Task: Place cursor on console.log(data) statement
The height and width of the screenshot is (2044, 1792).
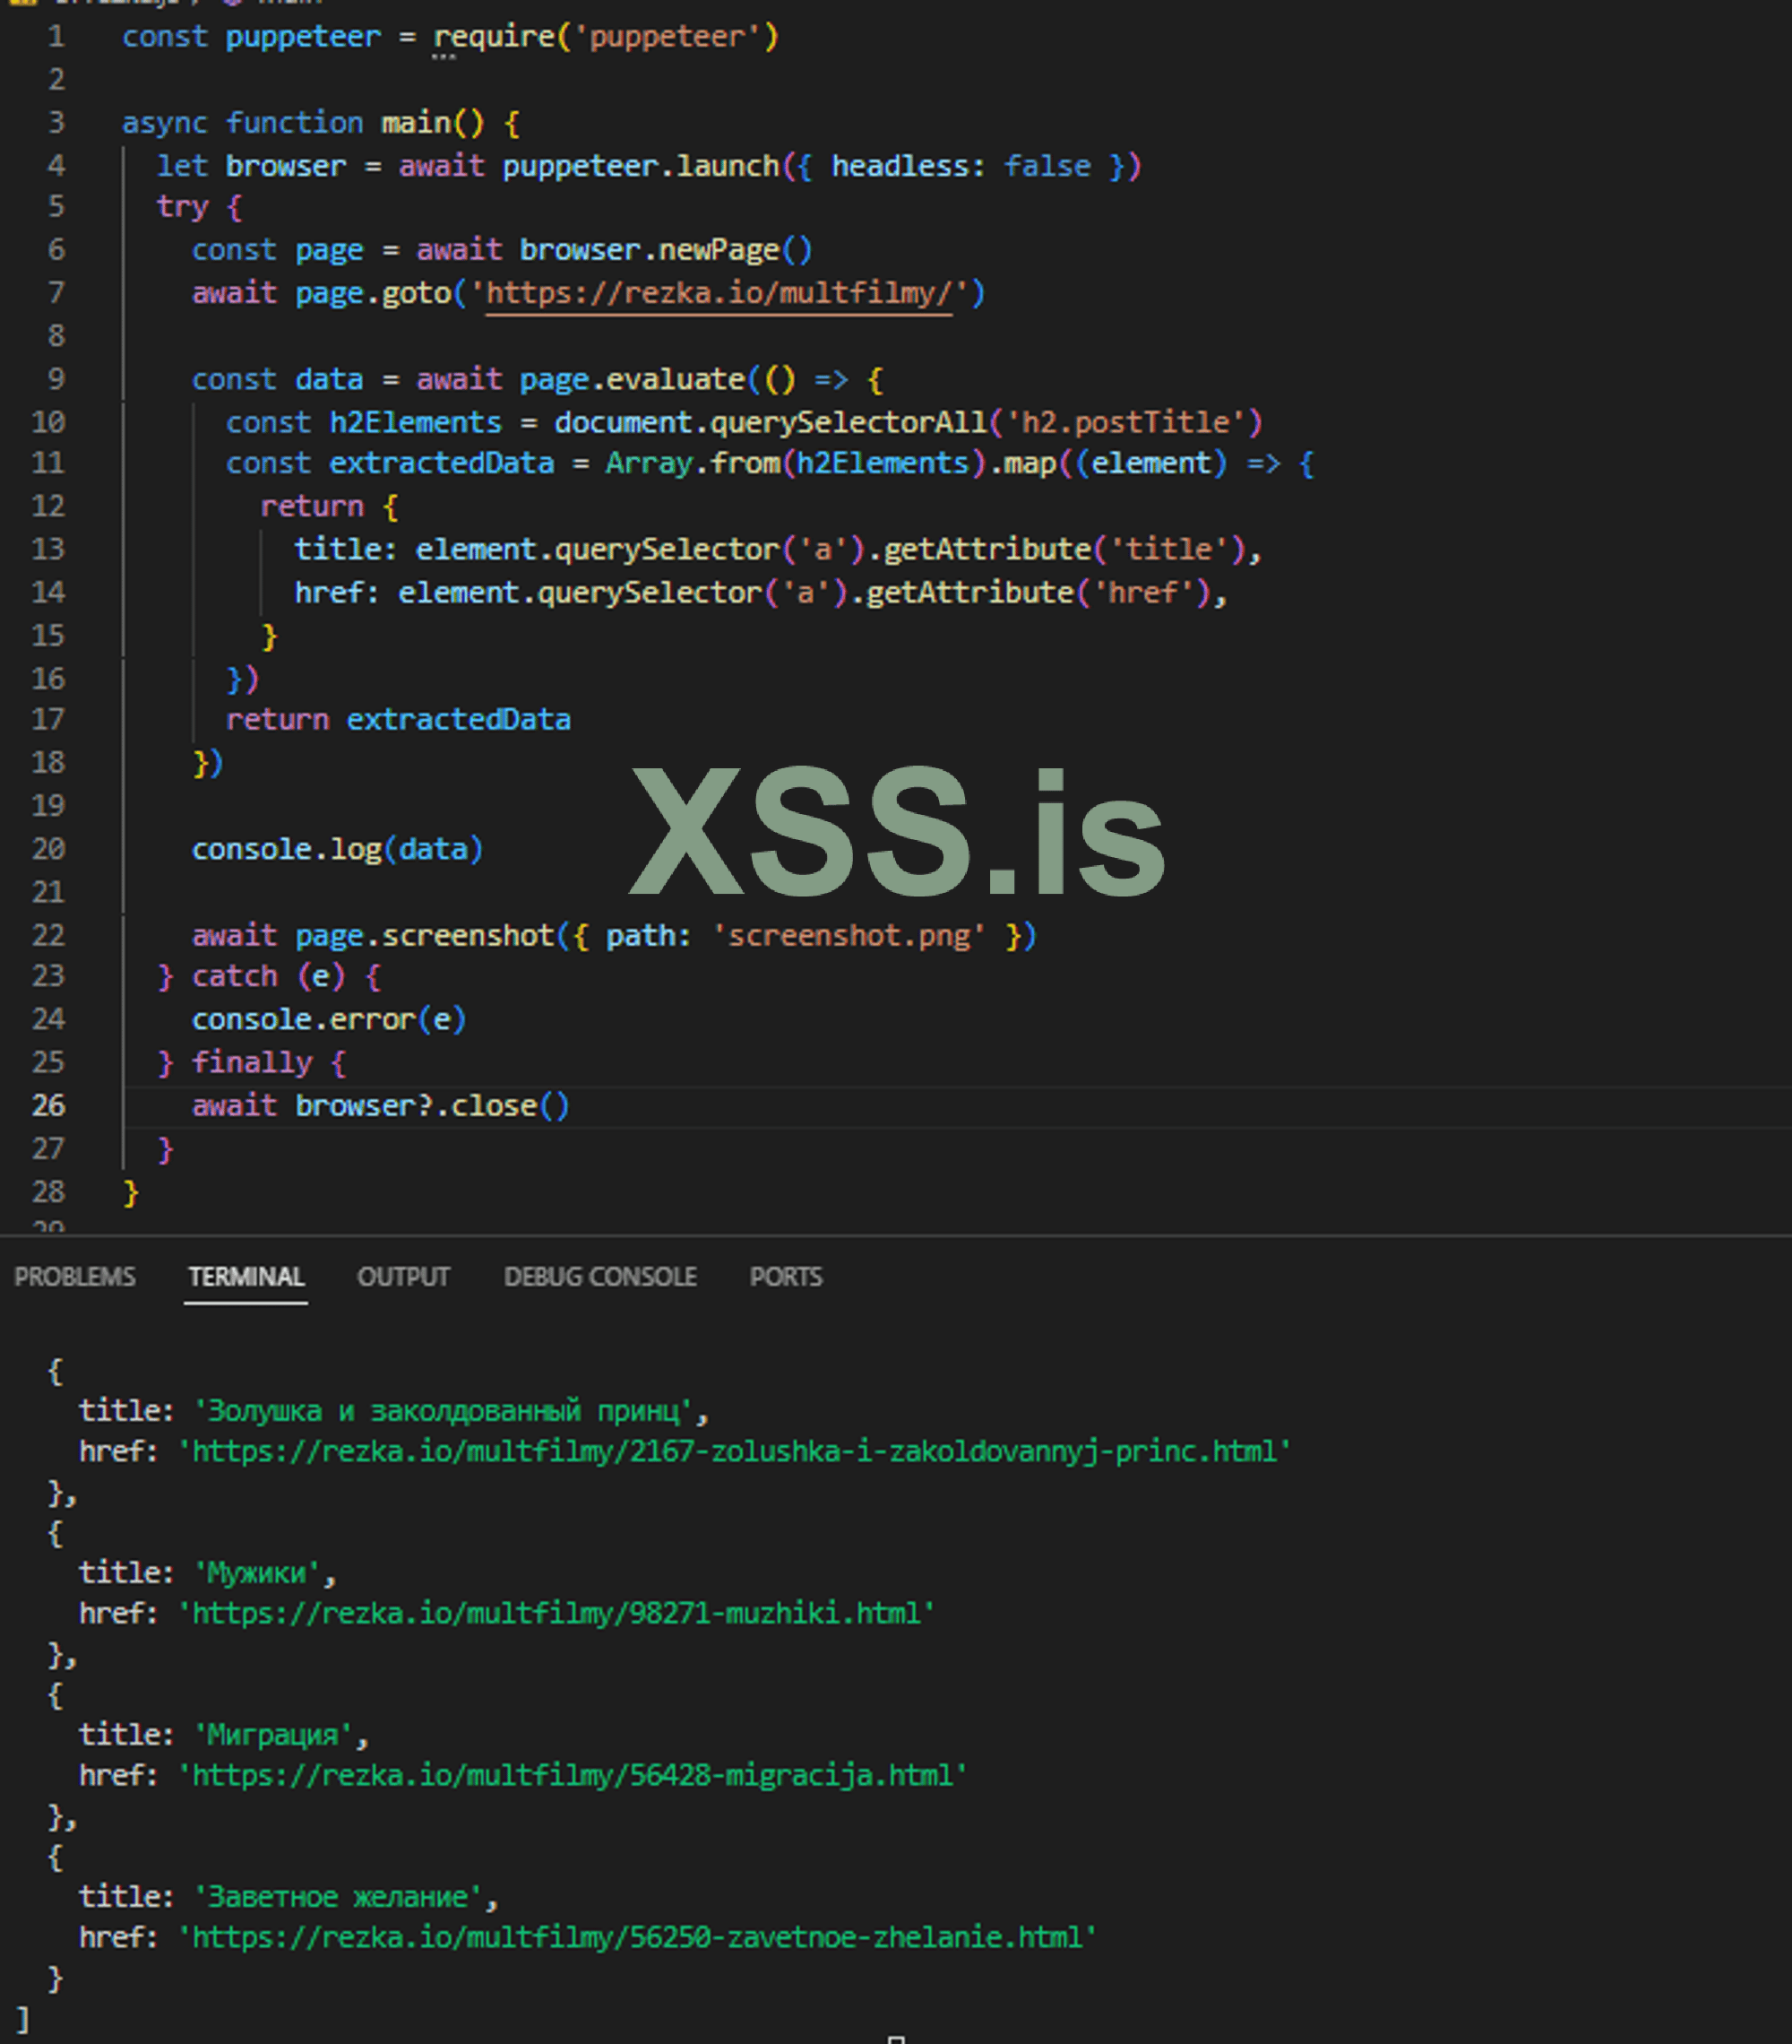Action: tap(337, 849)
